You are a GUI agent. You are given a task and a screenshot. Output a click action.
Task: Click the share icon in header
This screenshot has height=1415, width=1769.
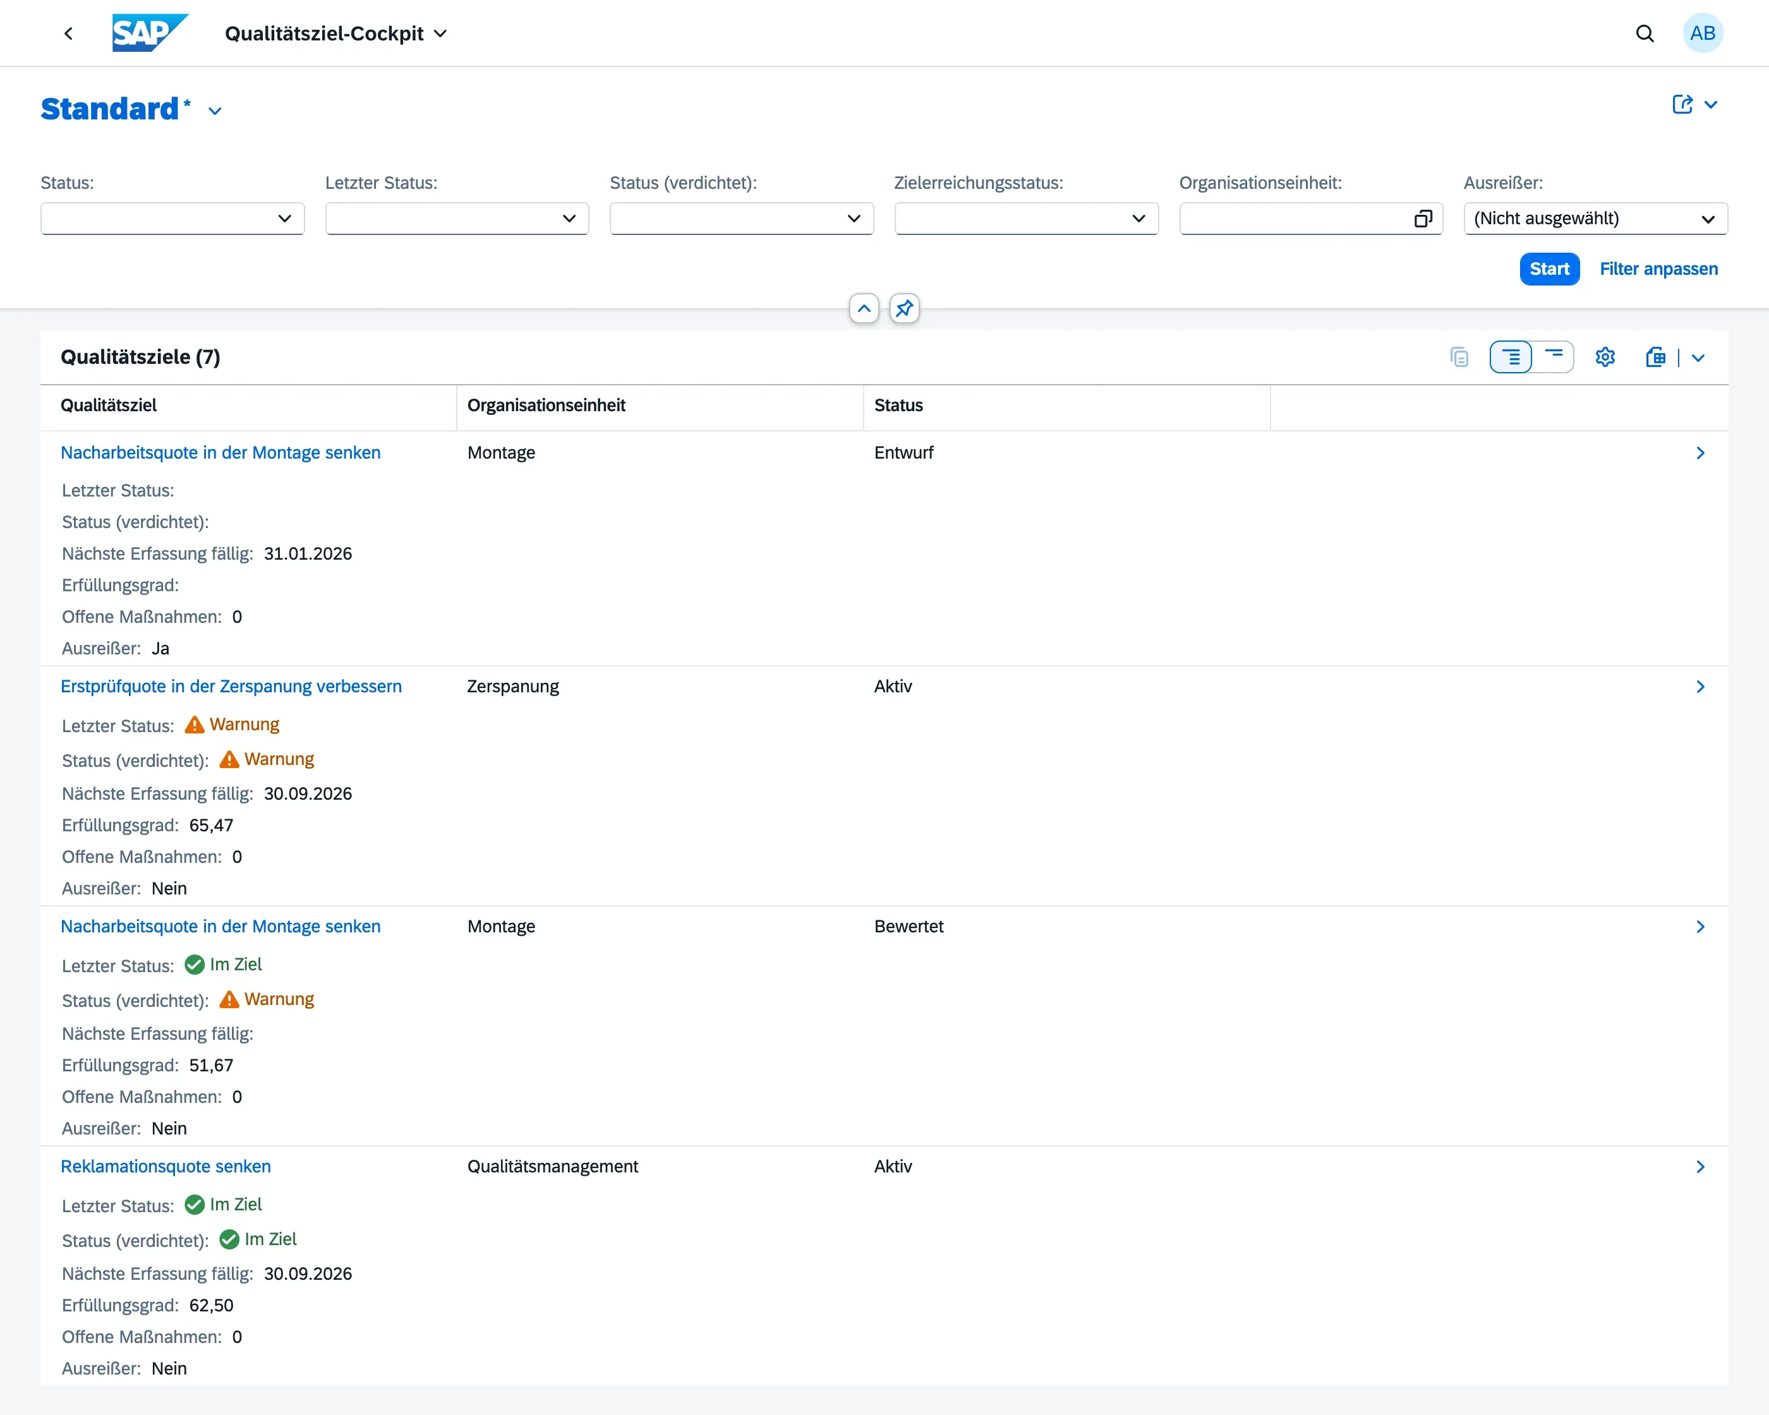tap(1682, 105)
